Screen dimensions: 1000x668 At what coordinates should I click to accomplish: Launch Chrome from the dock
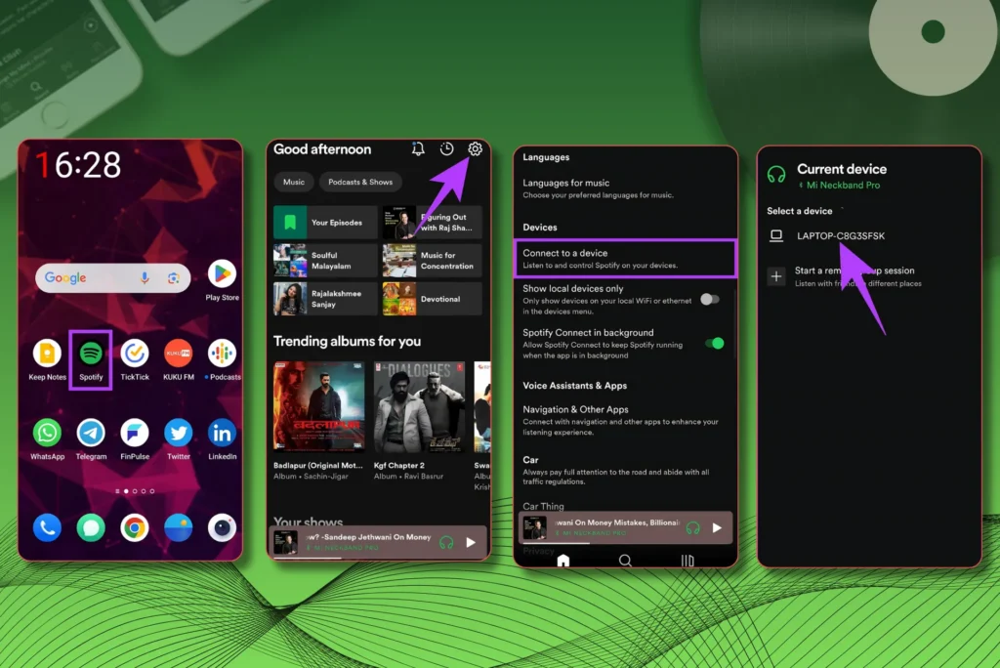(135, 528)
